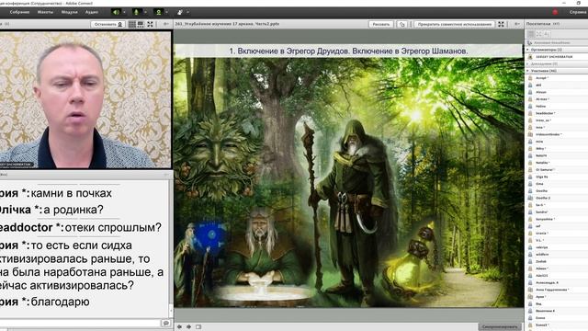Select the attendee view icon

530,34
